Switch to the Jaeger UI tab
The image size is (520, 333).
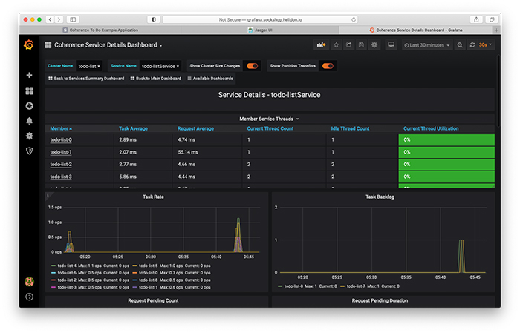[x=260, y=30]
